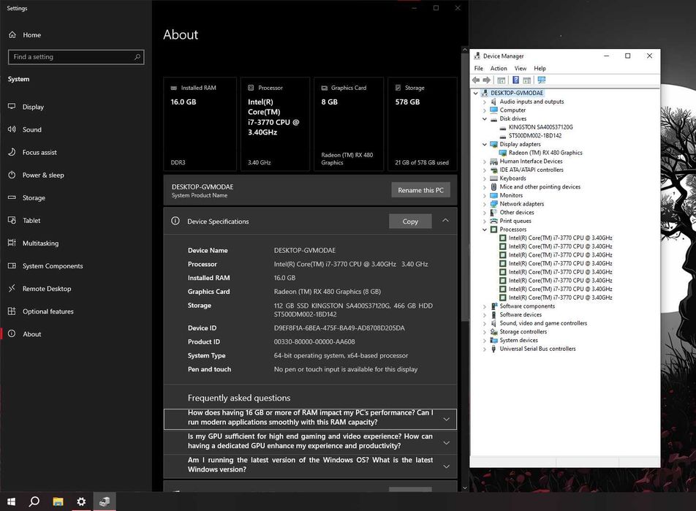
Task: Scan for hardware changes in Device Manager
Action: (542, 80)
